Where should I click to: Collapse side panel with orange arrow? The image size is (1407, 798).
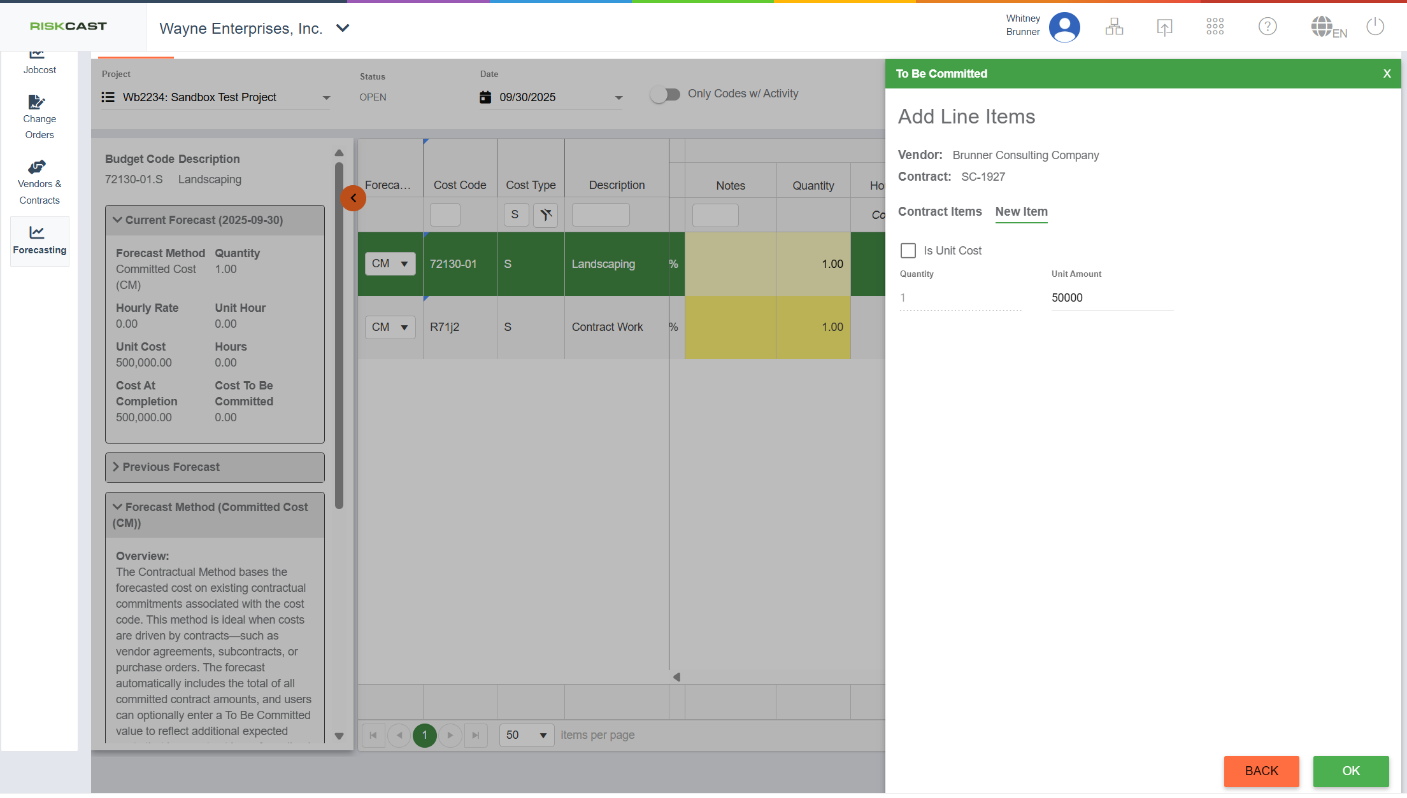coord(353,198)
